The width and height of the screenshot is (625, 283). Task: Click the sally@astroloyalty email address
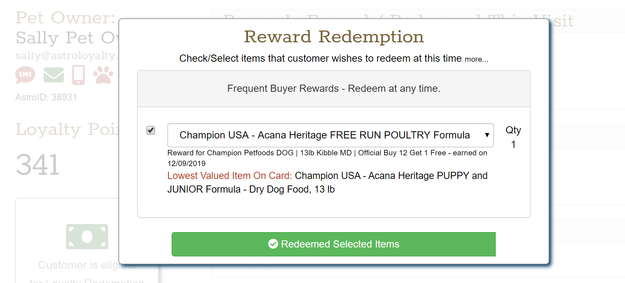[67, 56]
